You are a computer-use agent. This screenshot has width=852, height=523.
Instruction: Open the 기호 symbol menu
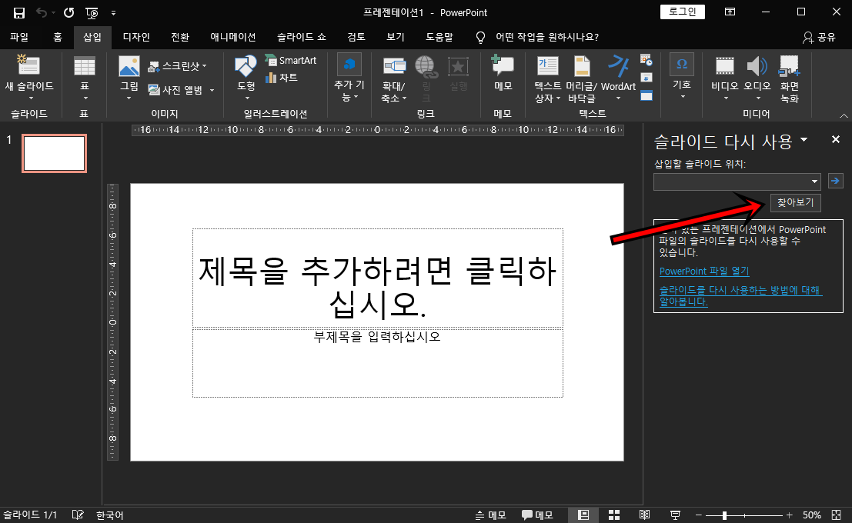click(x=681, y=76)
